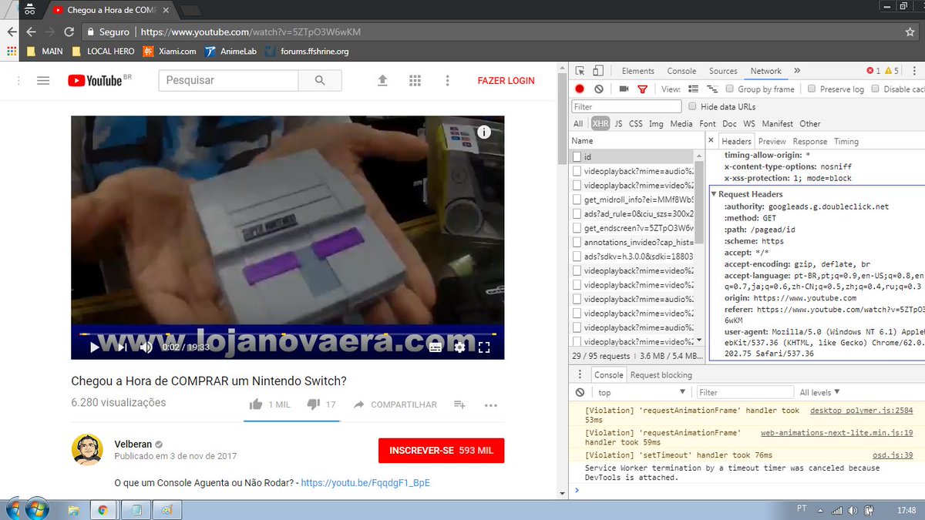The width and height of the screenshot is (925, 520).
Task: Clear the network log
Action: 599,89
